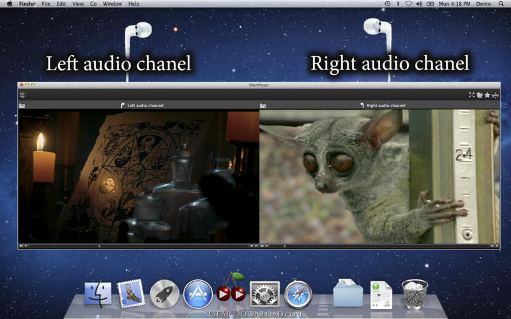Screen dimensions: 511x319
Task: Click the play arrow under the right video
Action: pos(266,246)
